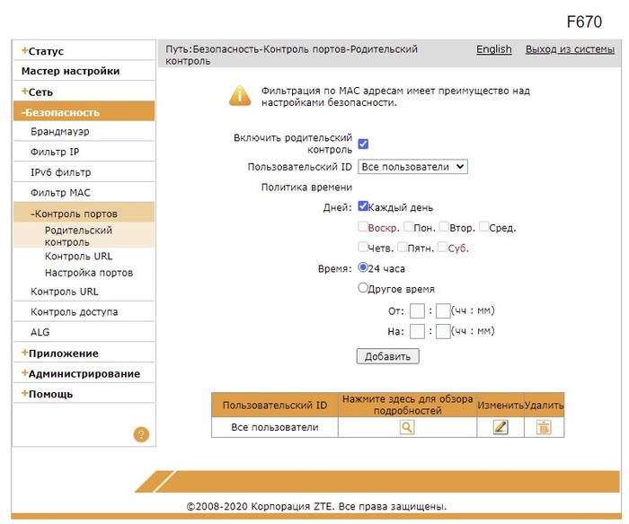Screen dimensions: 629x524
Task: Click the ZTE copyright footer text
Action: coord(316,506)
